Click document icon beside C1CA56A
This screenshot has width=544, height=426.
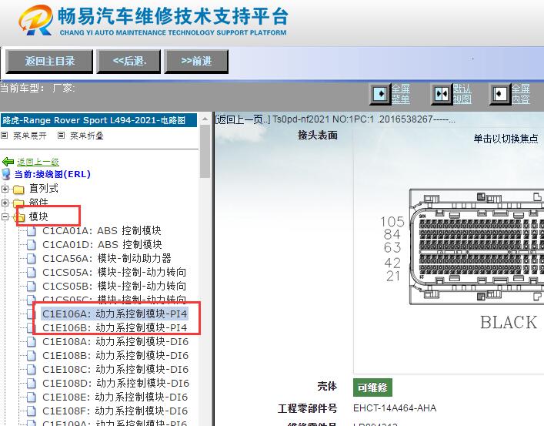pos(32,259)
